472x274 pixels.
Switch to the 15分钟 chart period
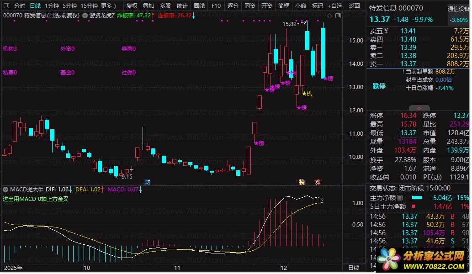point(89,6)
